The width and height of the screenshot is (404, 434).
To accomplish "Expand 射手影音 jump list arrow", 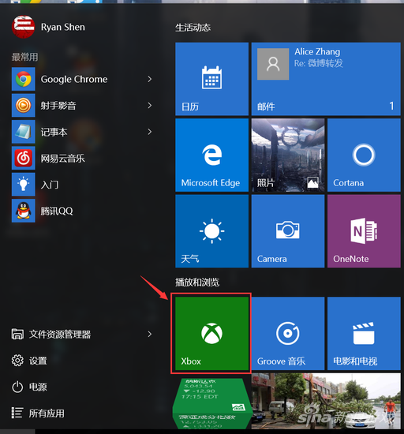I will pyautogui.click(x=150, y=106).
